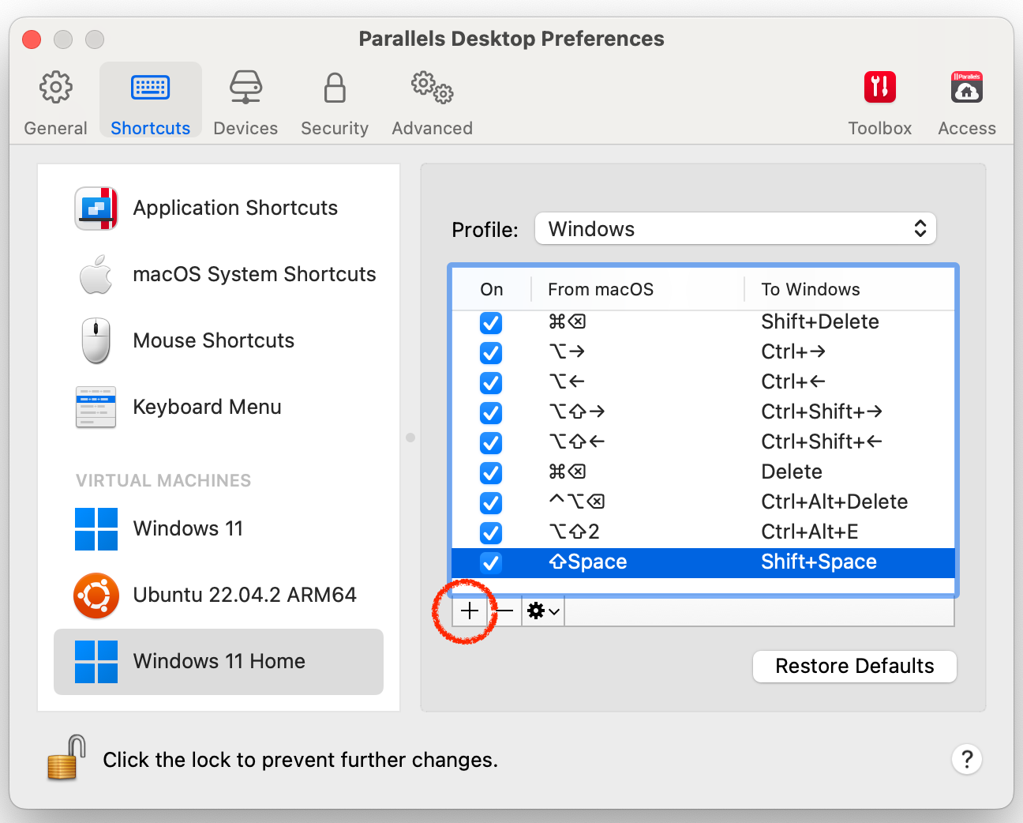Screen dimensions: 1023x823
Task: Click the ⇧Space From macOS cell
Action: (x=588, y=562)
